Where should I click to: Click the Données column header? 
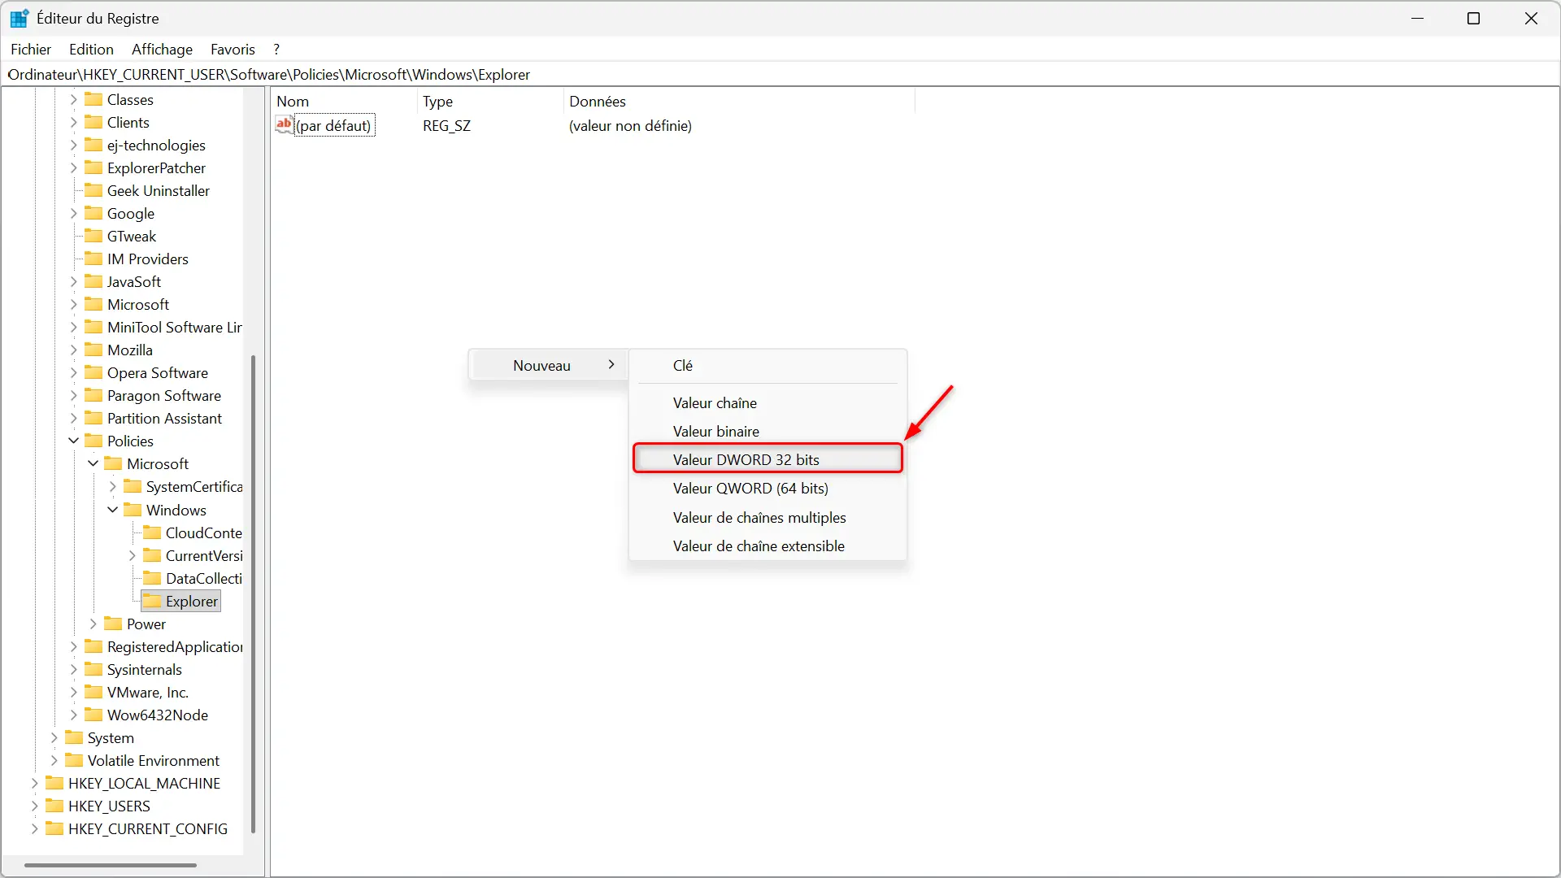(739, 101)
